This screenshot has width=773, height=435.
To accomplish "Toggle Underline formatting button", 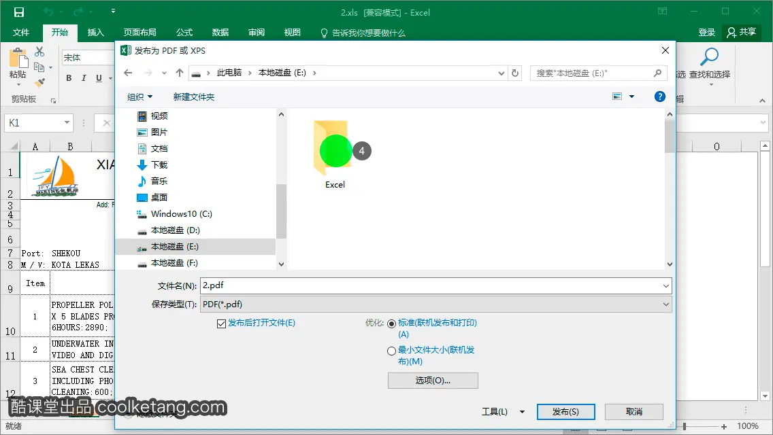I will click(99, 78).
